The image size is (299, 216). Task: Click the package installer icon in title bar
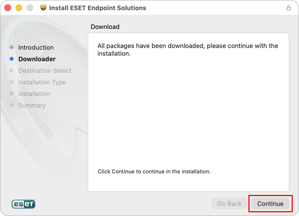tap(43, 7)
